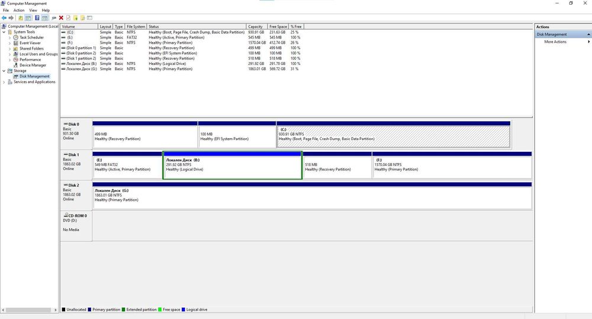Image resolution: width=592 pixels, height=319 pixels.
Task: Click the Back arrow toolbar icon
Action: [4, 18]
